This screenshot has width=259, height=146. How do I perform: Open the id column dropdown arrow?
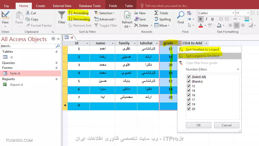[87, 43]
